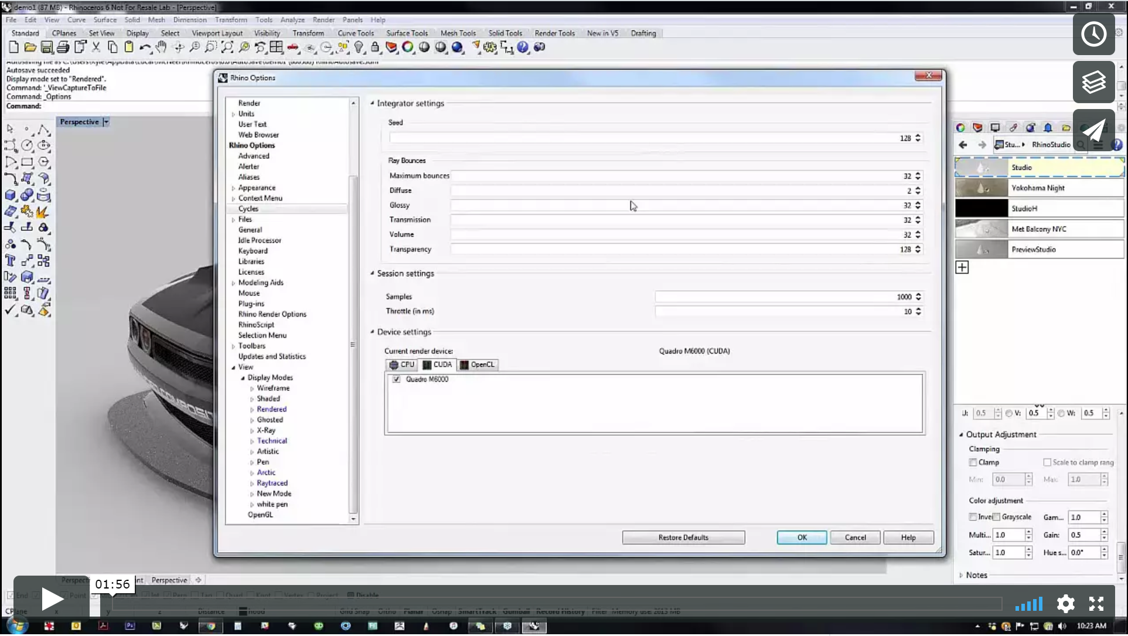Select the Circle tool in left sidebar
The height and width of the screenshot is (636, 1128).
click(27, 145)
